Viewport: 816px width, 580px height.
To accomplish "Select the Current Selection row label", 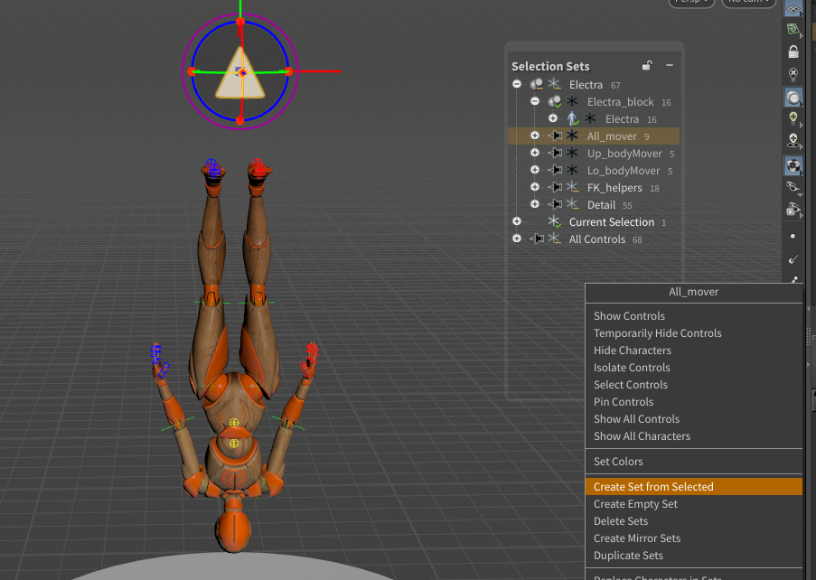I will pos(612,222).
